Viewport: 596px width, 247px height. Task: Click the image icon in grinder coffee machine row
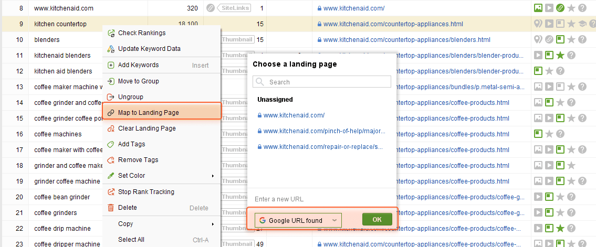click(538, 181)
